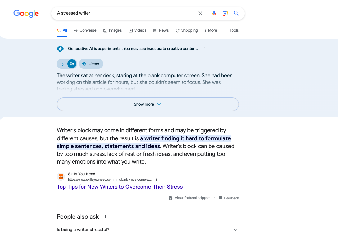338x237 pixels.
Task: Open the More search filters dropdown
Action: 211,30
